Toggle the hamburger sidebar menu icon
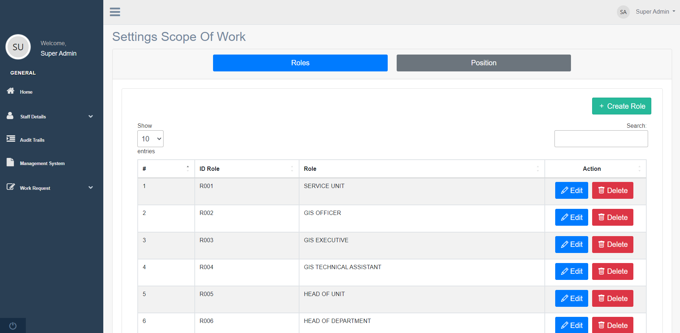Image resolution: width=680 pixels, height=333 pixels. (115, 12)
